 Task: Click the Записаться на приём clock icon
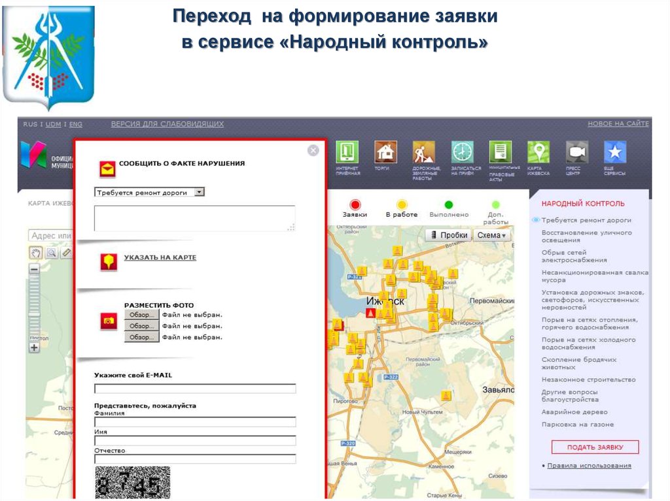tap(462, 152)
